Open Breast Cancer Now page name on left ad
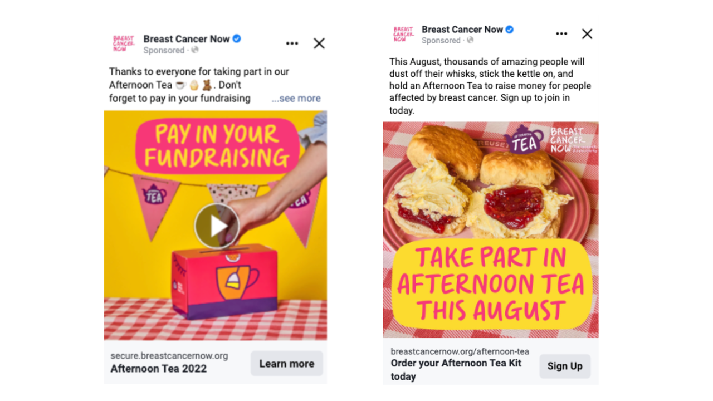 187,39
